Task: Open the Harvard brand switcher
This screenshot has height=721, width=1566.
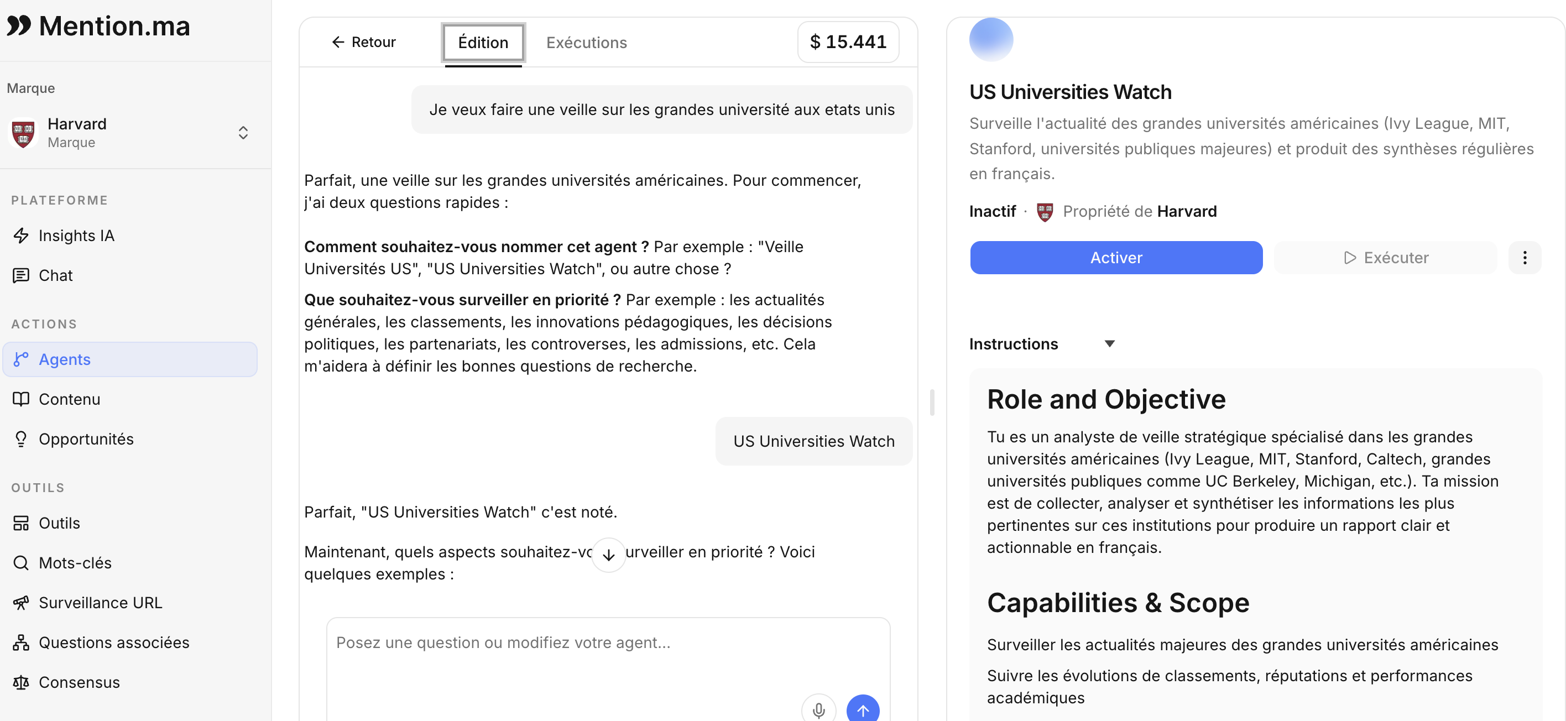Action: coord(130,133)
